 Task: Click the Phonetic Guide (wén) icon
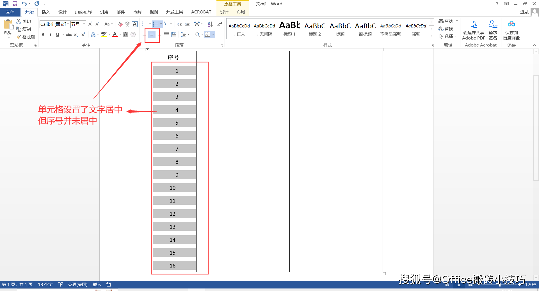click(127, 24)
